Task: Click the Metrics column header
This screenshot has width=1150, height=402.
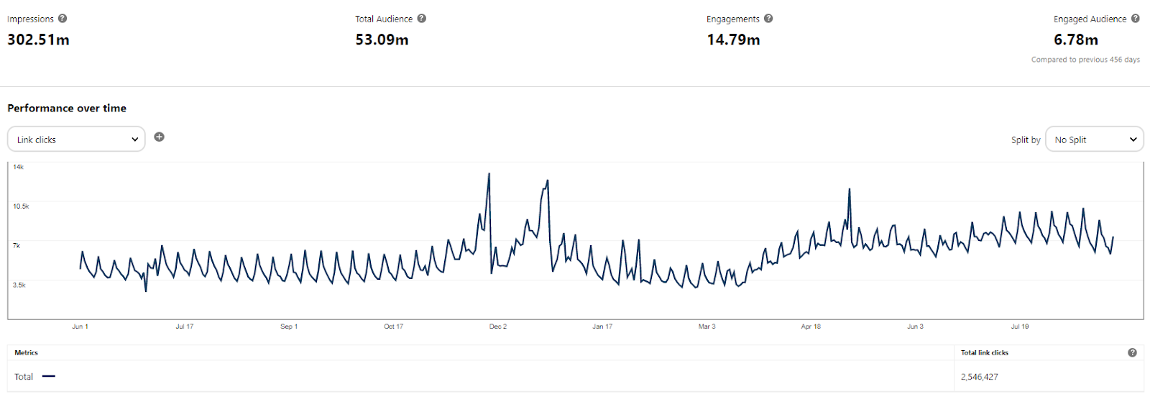Action: 26,352
